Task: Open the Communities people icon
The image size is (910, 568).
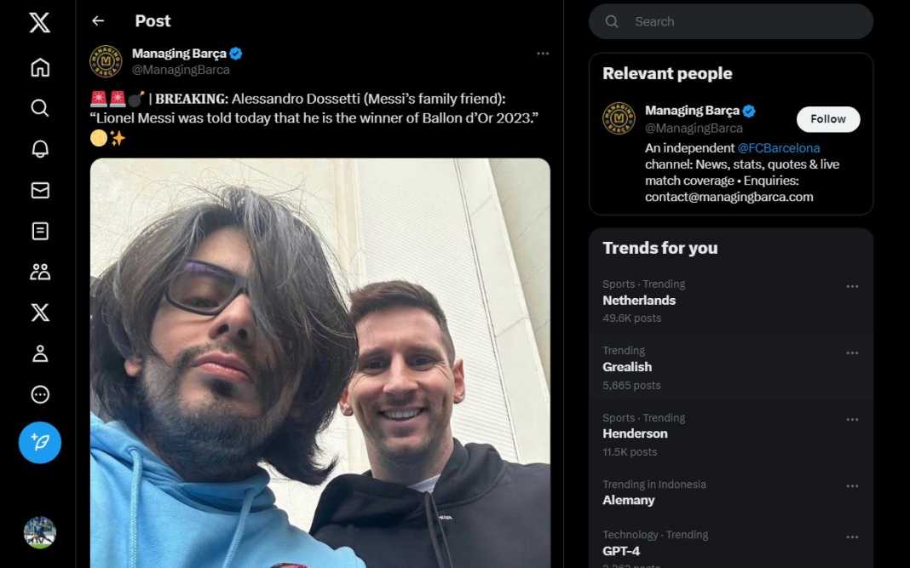Action: [x=39, y=272]
